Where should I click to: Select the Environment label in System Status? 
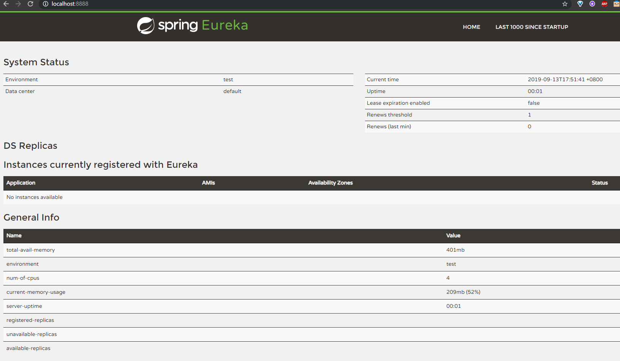tap(22, 80)
